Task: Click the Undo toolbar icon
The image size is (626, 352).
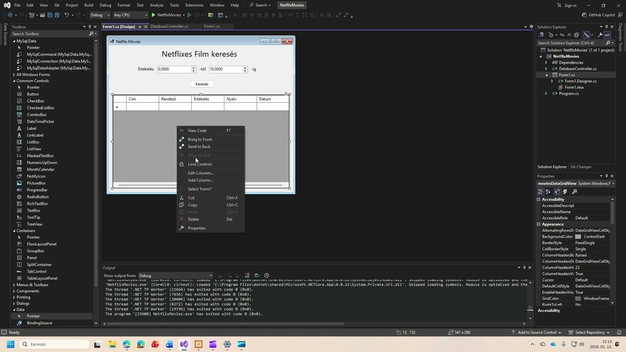Action: (67, 15)
